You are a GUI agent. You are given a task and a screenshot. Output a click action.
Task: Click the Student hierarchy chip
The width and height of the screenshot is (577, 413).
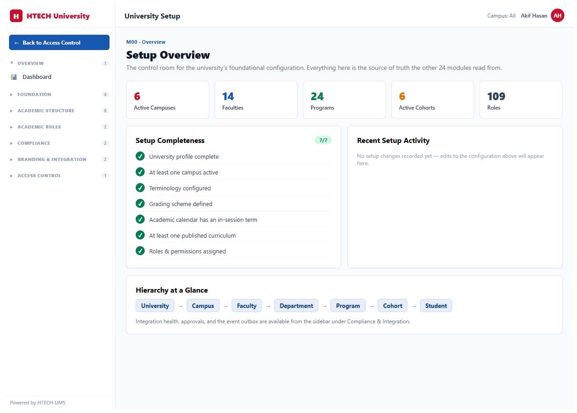436,306
